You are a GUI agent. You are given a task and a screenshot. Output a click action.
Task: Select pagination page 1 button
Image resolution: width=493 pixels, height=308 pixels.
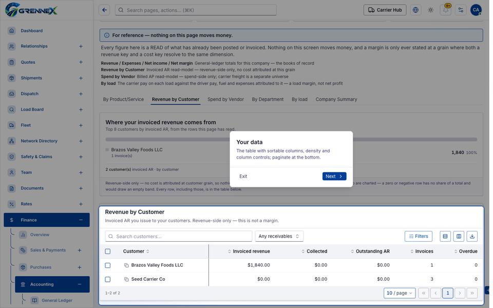pos(447,293)
